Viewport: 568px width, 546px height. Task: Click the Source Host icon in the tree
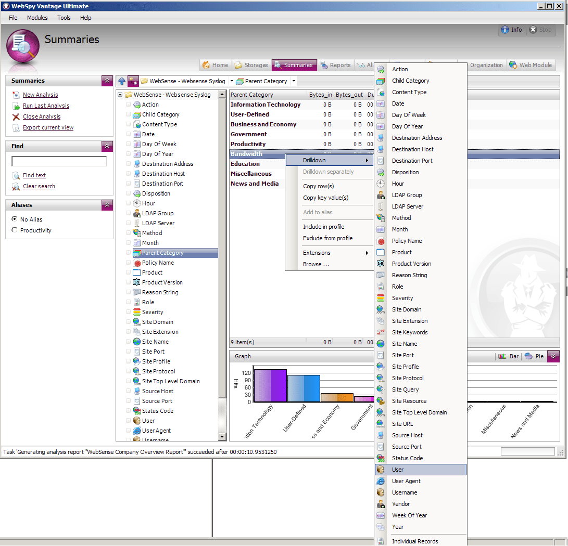tap(136, 391)
